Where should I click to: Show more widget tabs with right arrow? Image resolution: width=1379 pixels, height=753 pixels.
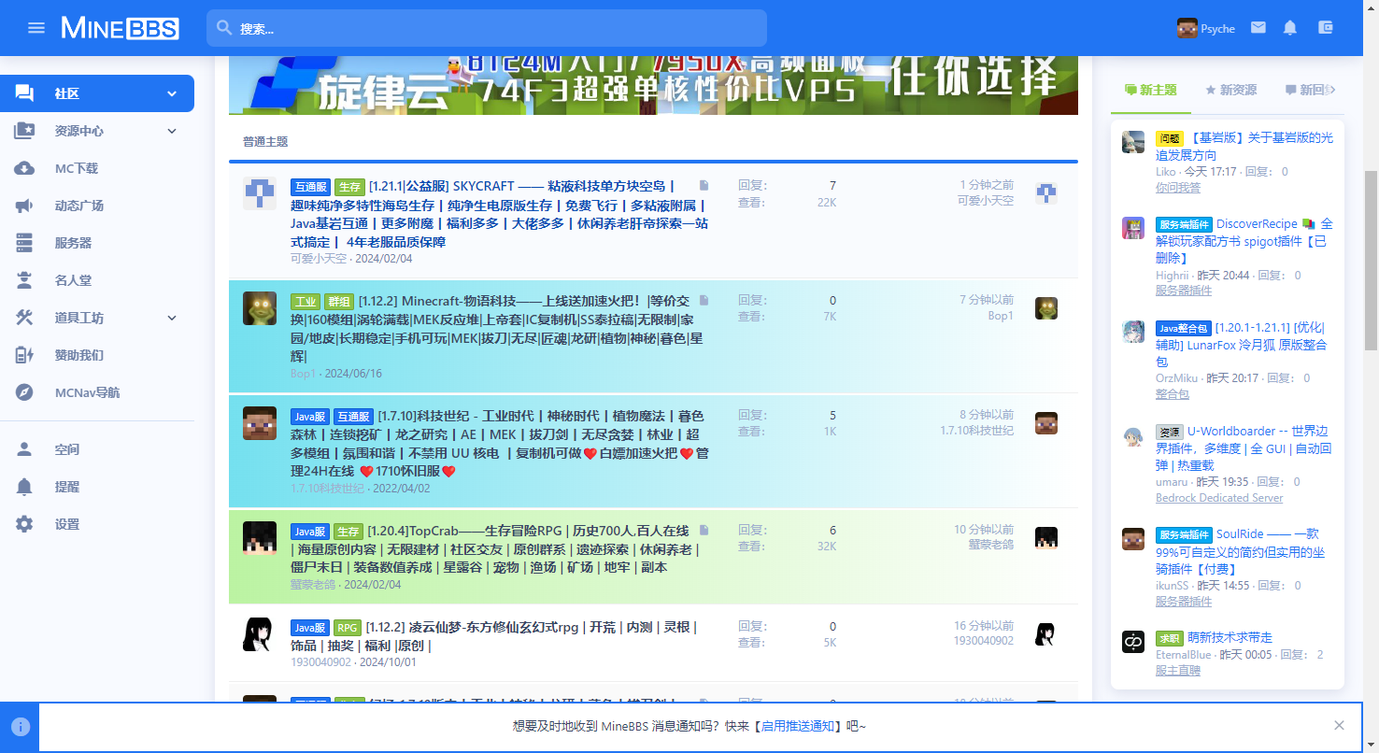[x=1333, y=90]
